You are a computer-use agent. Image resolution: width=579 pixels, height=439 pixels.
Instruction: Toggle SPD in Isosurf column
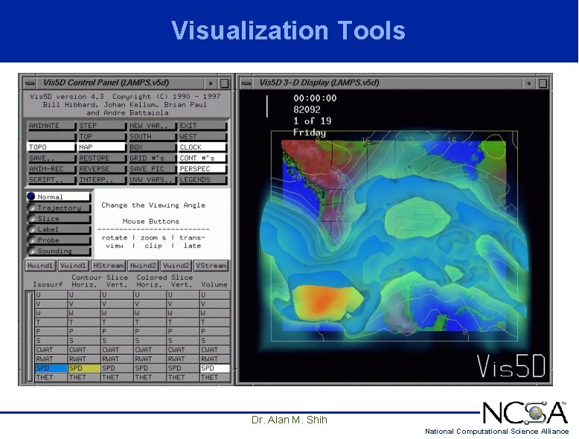[x=51, y=368]
